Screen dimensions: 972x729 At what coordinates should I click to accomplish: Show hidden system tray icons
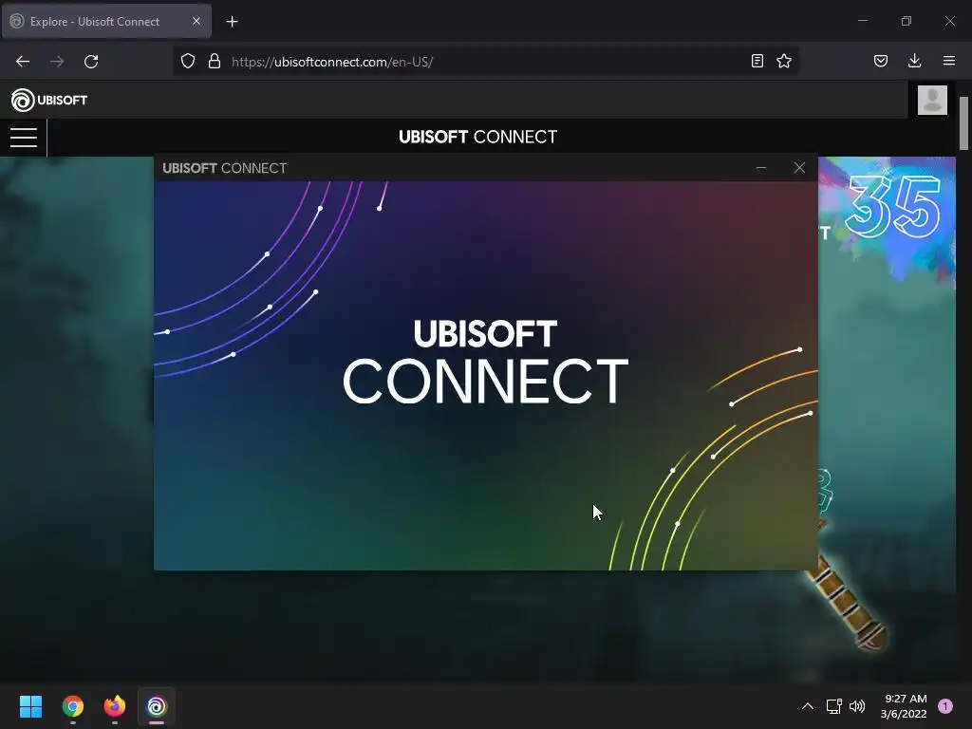click(x=808, y=706)
